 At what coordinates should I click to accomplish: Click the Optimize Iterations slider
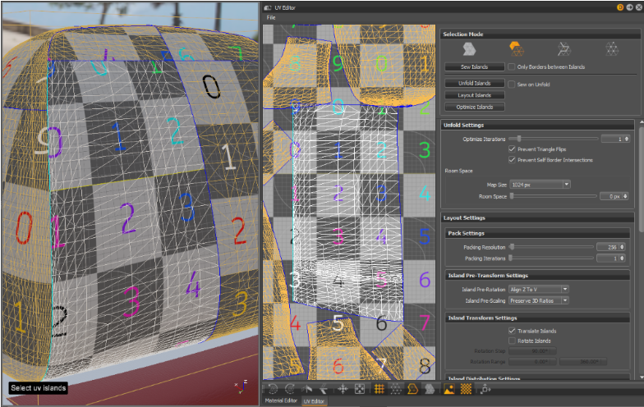pyautogui.click(x=554, y=139)
